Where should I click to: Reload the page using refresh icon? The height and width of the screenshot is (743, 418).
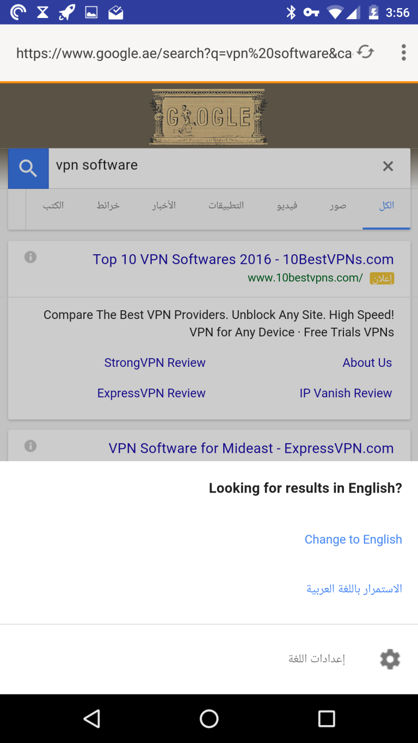366,52
